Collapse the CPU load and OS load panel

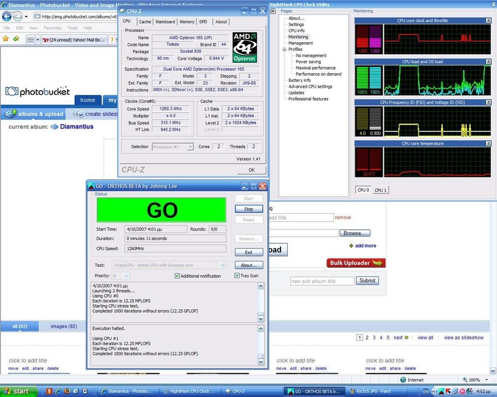(x=488, y=62)
